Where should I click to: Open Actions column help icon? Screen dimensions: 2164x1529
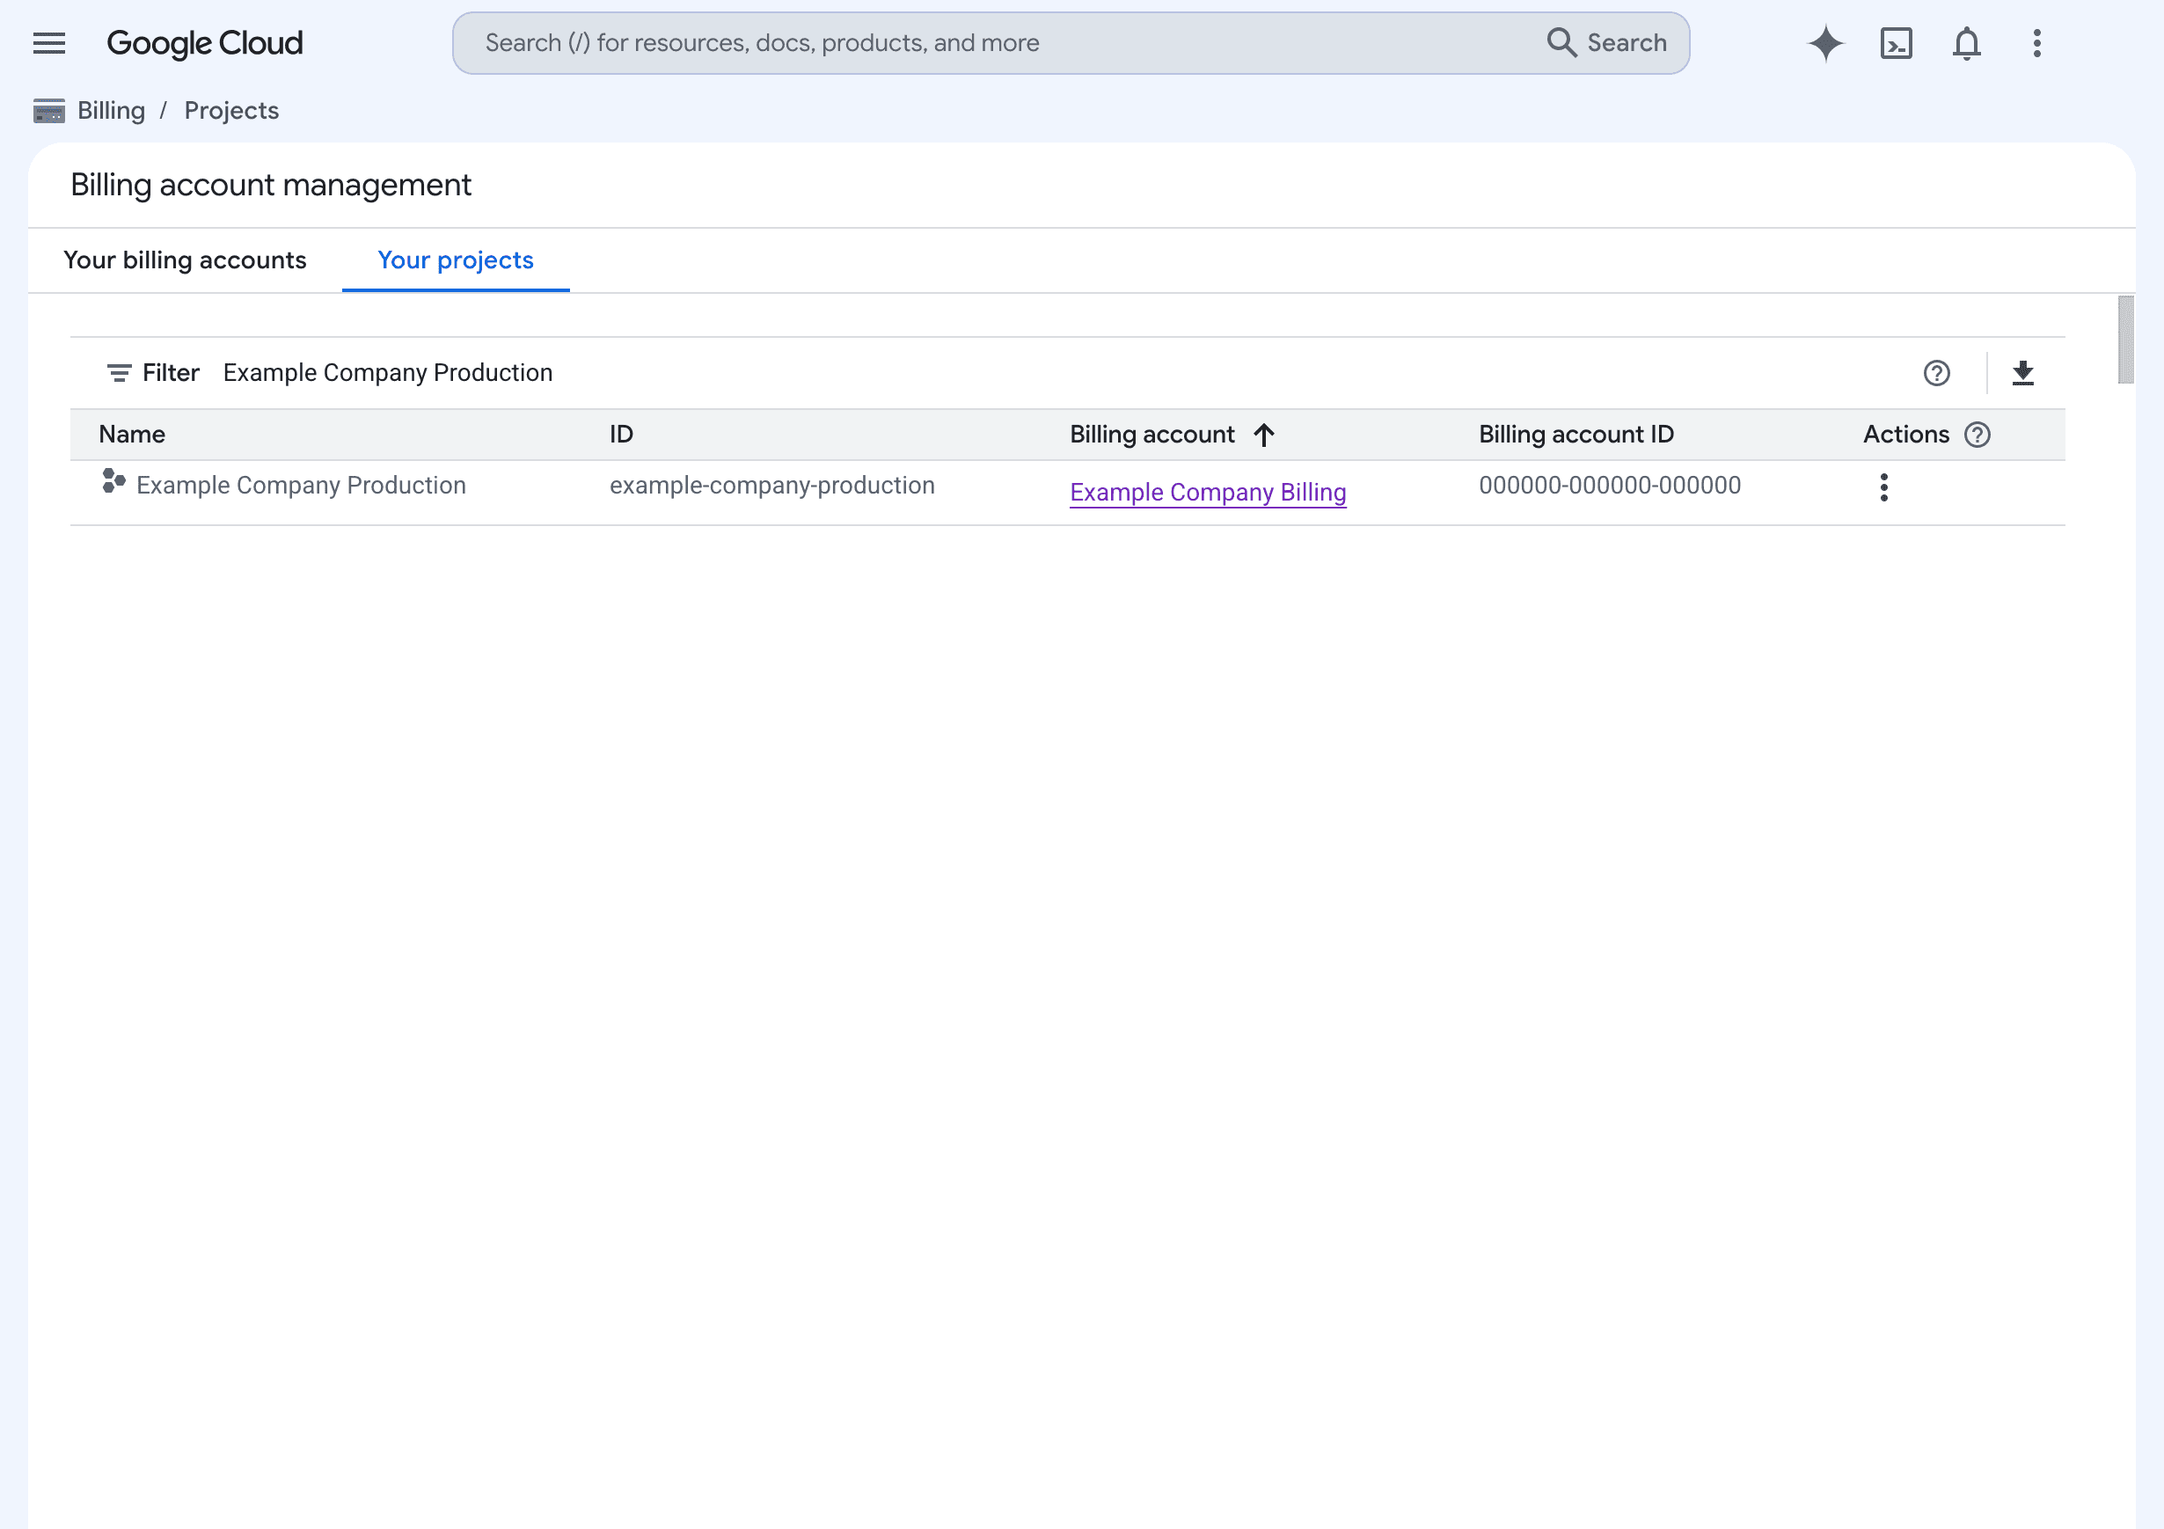tap(1978, 434)
